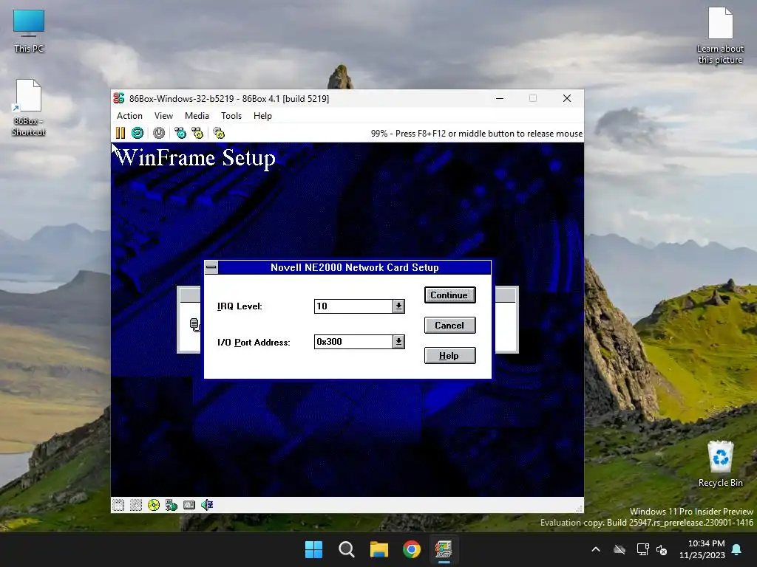The height and width of the screenshot is (567, 757).
Task: Click the Help button in the dialog
Action: click(449, 356)
